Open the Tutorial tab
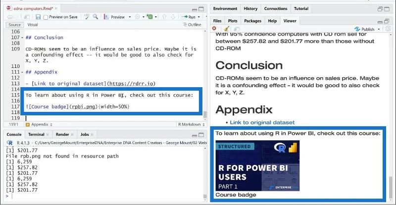396x205 pixels. coord(301,8)
